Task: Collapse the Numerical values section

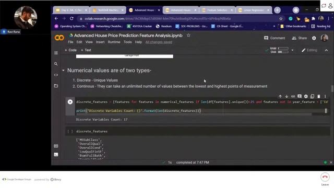Action: pos(63,70)
